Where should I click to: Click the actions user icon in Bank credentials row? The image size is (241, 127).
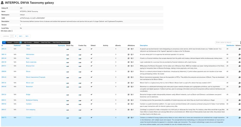239,62
